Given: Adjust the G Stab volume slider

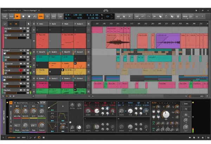Looking at the screenshot, I should (x=17, y=60).
